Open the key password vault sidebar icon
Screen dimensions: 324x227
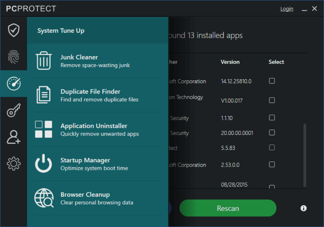[x=14, y=110]
